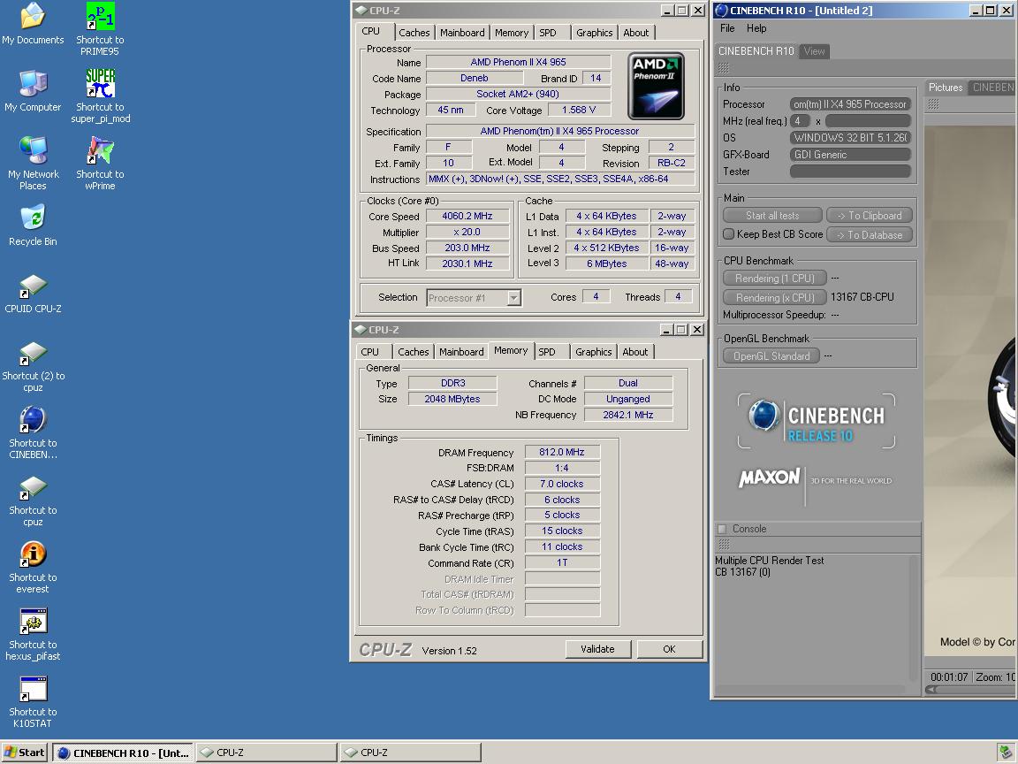This screenshot has width=1018, height=764.
Task: Switch to the Mainboard tab in top CPU-Z
Action: [x=462, y=33]
